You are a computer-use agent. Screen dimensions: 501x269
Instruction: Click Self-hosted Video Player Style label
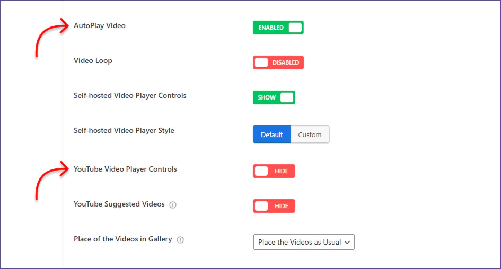point(124,130)
